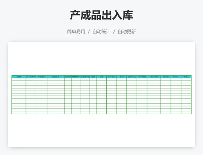The height and width of the screenshot is (155, 203).
Task: Select the 存货编码 column header
Action: [41, 77]
